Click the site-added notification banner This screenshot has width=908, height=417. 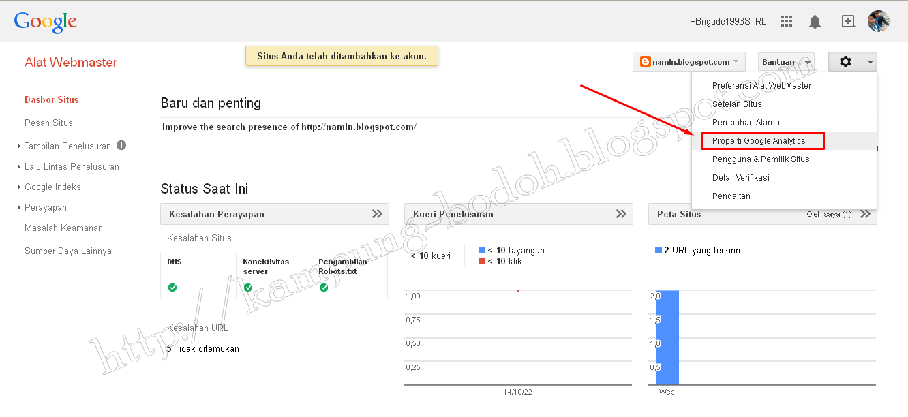click(342, 56)
